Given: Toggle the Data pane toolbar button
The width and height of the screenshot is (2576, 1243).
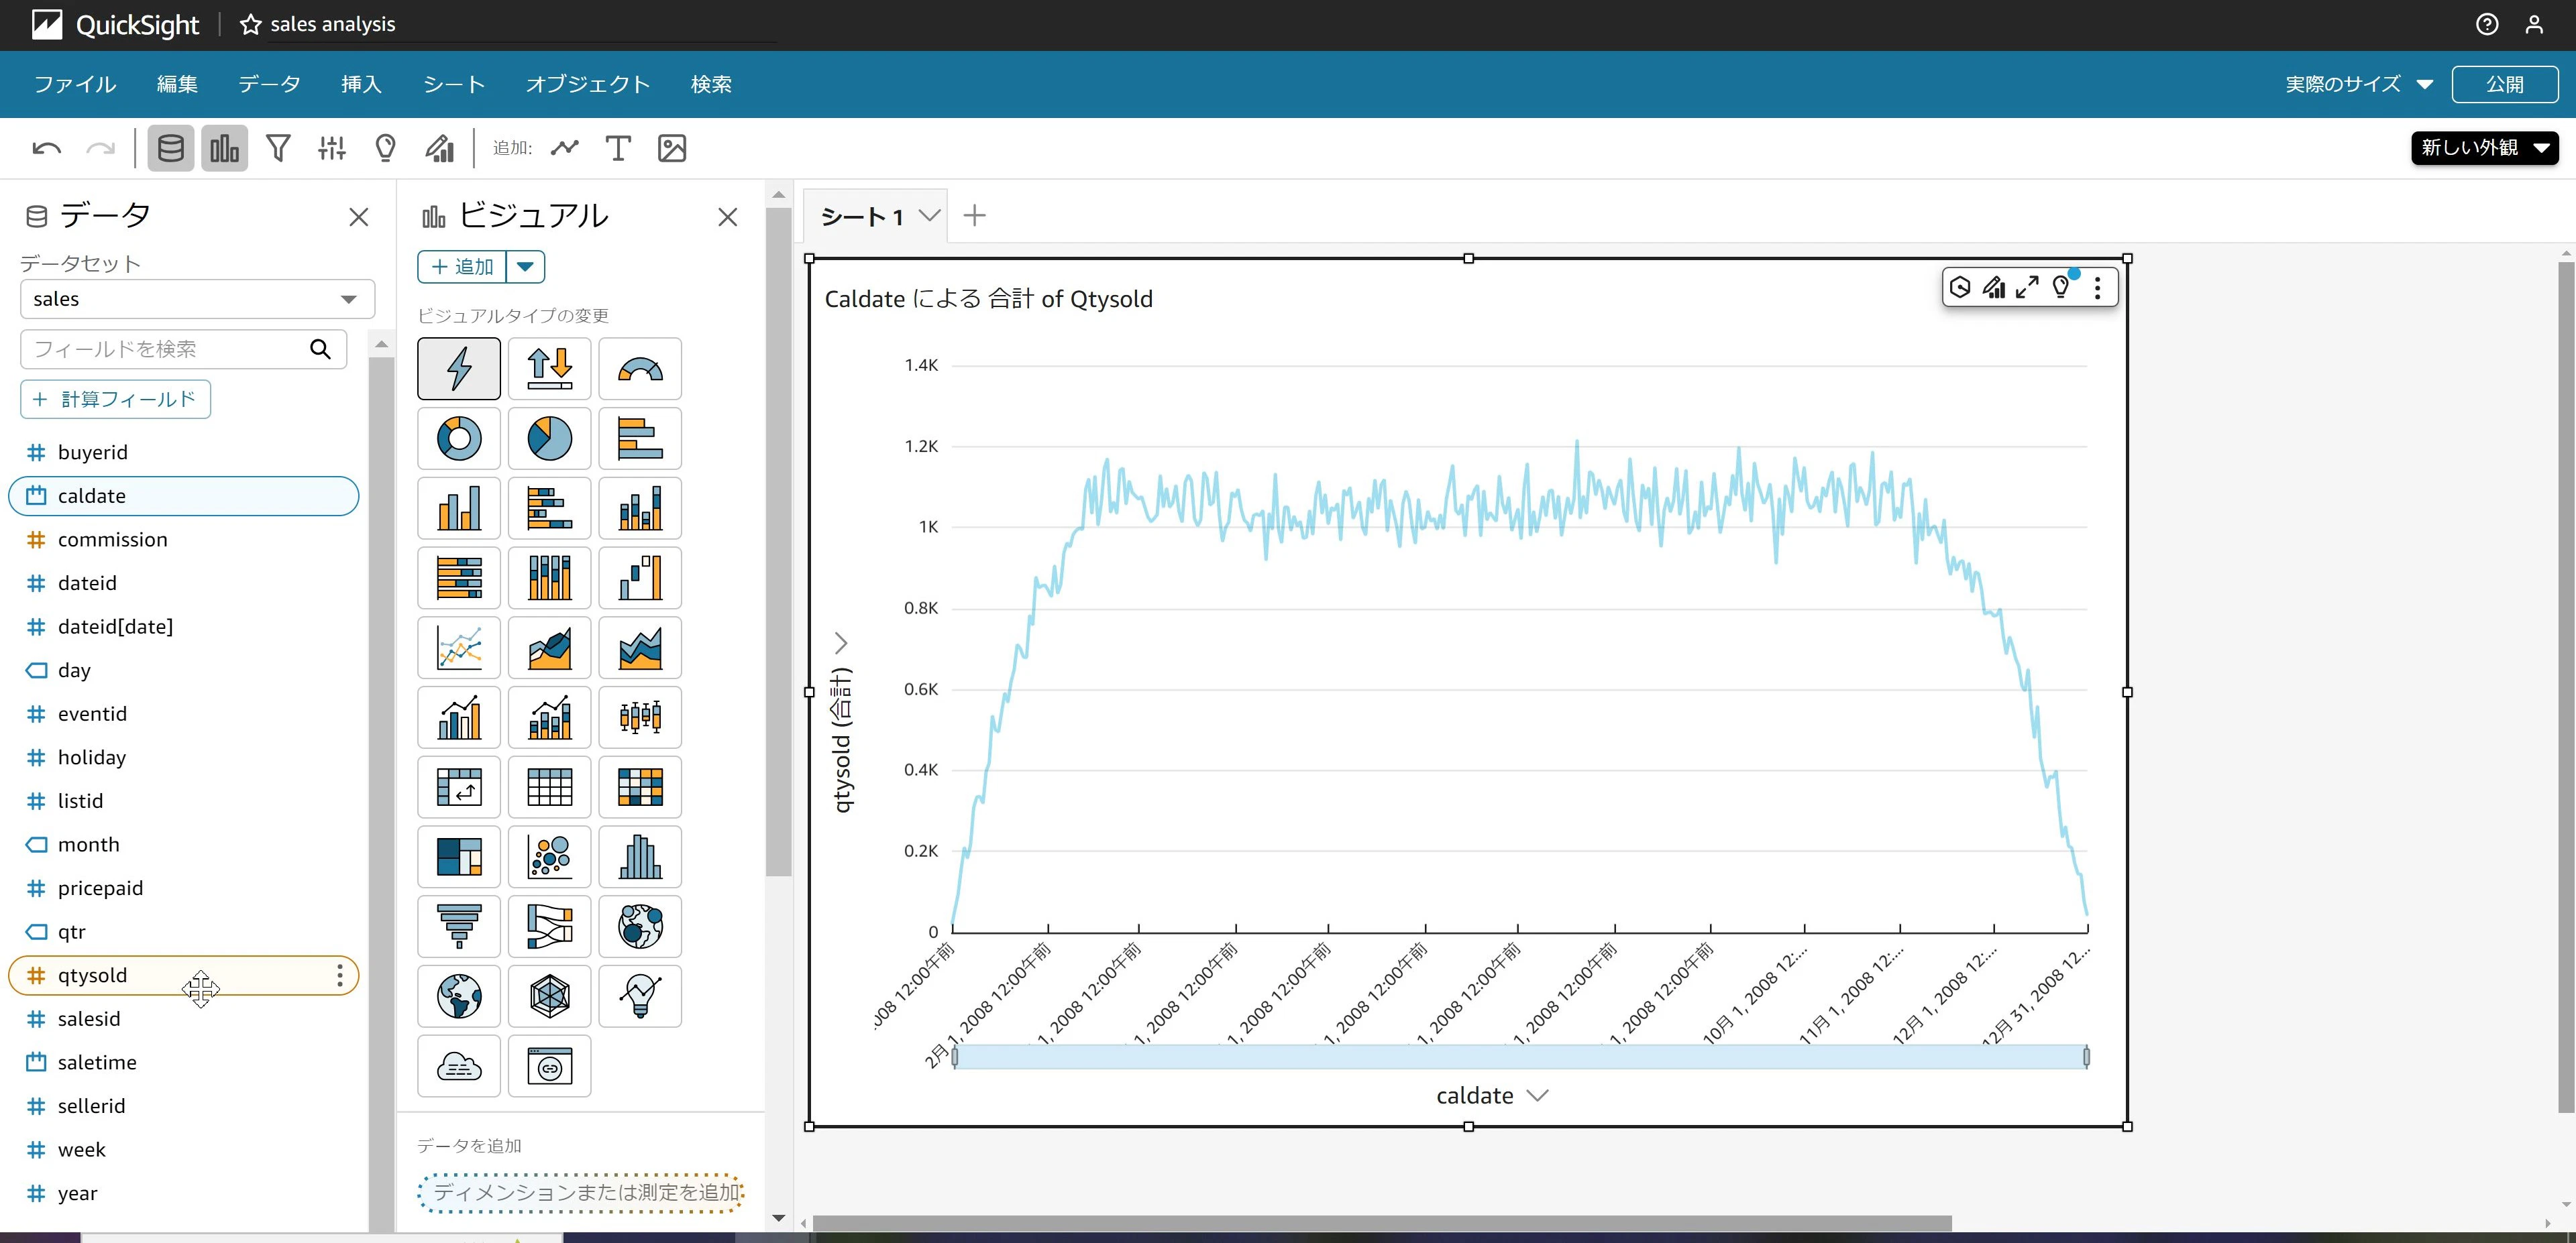Looking at the screenshot, I should coord(171,148).
